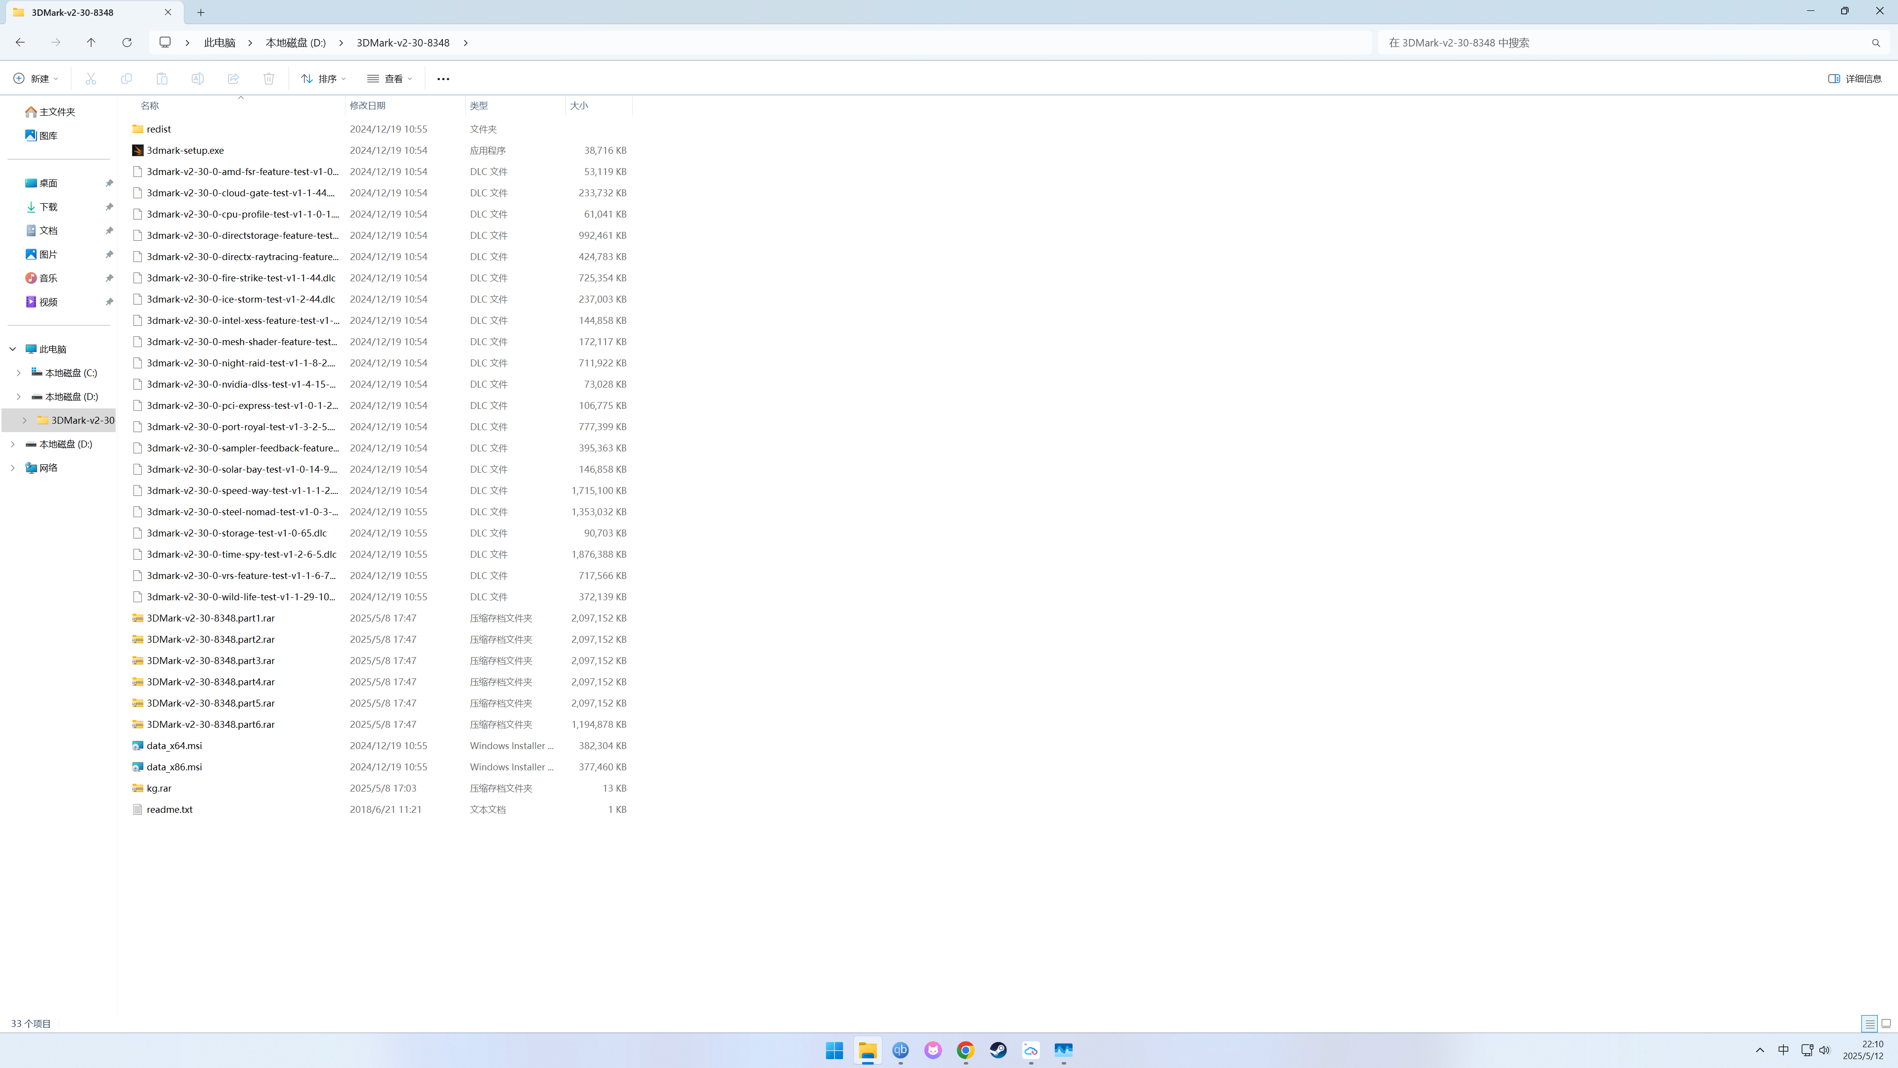
Task: Toggle the Details pane button
Action: 1855,79
